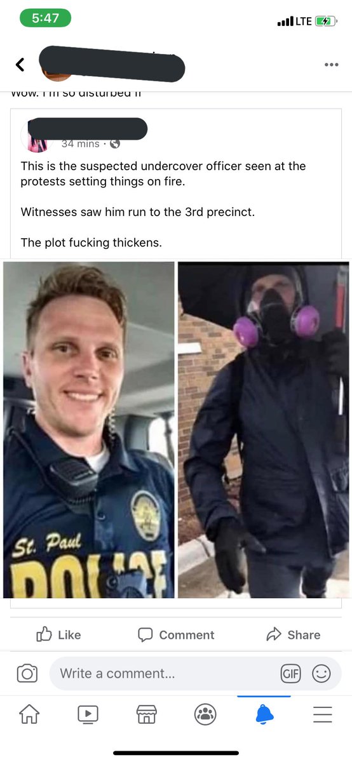Open the Marketplace storefront icon

146,714
